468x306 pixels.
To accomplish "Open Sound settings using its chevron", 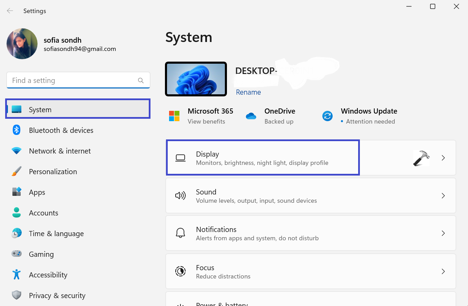I will pyautogui.click(x=443, y=196).
